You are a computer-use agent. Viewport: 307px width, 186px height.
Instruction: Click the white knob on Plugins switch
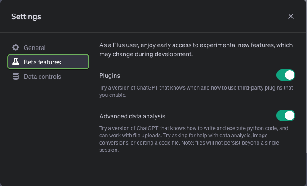pyautogui.click(x=290, y=75)
